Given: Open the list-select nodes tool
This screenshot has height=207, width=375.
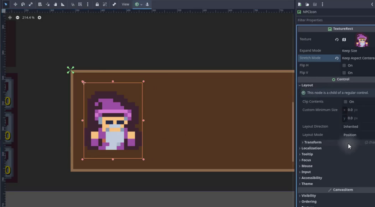Looking at the screenshot, I should [40, 4].
